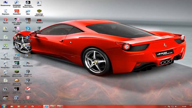Open the red-and-white box desktop shortcut
Viewport: 192px width, 108px height.
[28, 89]
